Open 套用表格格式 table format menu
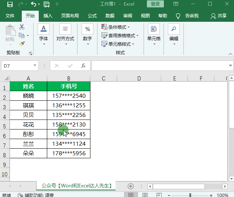 coord(120,36)
